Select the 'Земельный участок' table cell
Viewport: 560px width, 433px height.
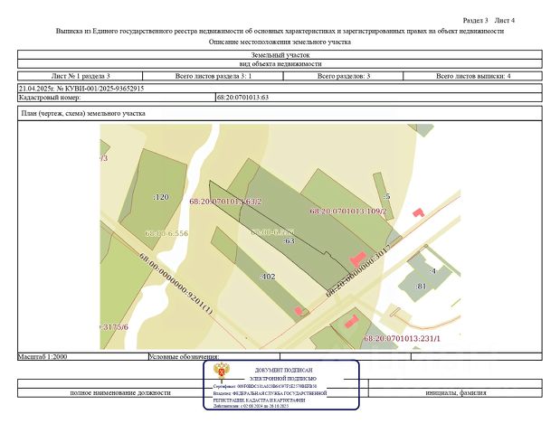(x=280, y=55)
